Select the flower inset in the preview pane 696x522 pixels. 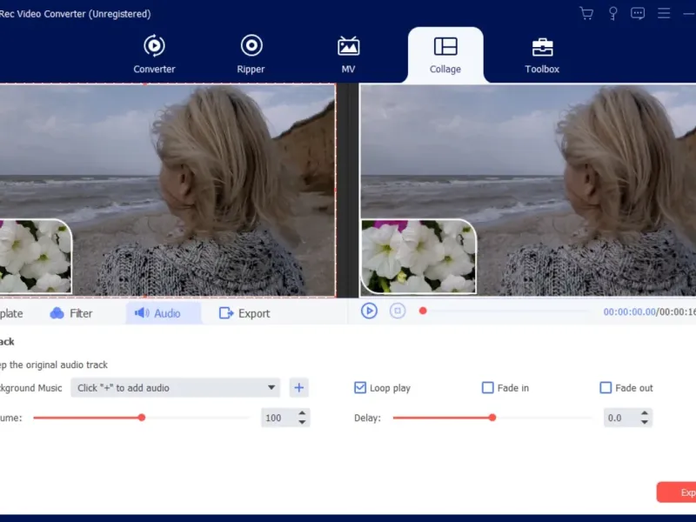pyautogui.click(x=418, y=256)
